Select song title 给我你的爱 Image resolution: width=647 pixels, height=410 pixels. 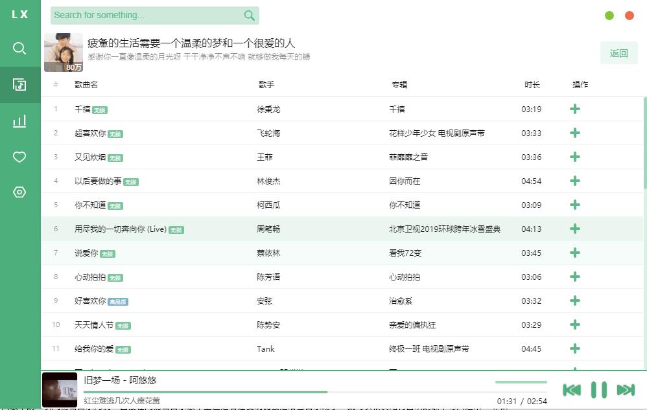tap(94, 348)
